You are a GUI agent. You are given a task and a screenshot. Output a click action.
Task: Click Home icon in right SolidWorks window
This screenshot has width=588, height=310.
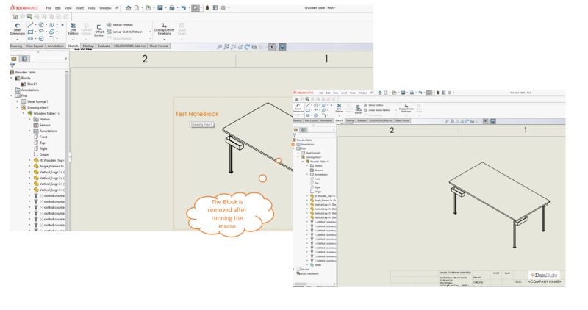coord(380,93)
